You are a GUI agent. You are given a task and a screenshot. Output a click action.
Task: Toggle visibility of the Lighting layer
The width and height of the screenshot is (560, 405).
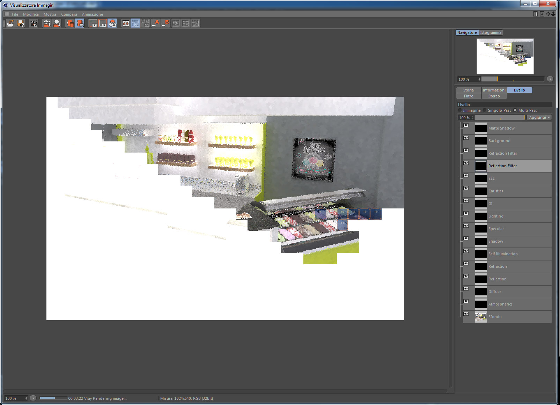pyautogui.click(x=466, y=213)
